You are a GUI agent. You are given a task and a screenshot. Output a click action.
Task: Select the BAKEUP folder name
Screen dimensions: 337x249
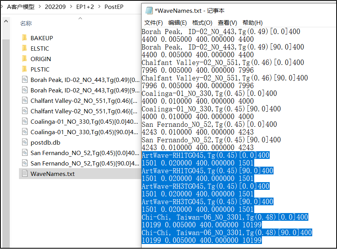(x=42, y=38)
